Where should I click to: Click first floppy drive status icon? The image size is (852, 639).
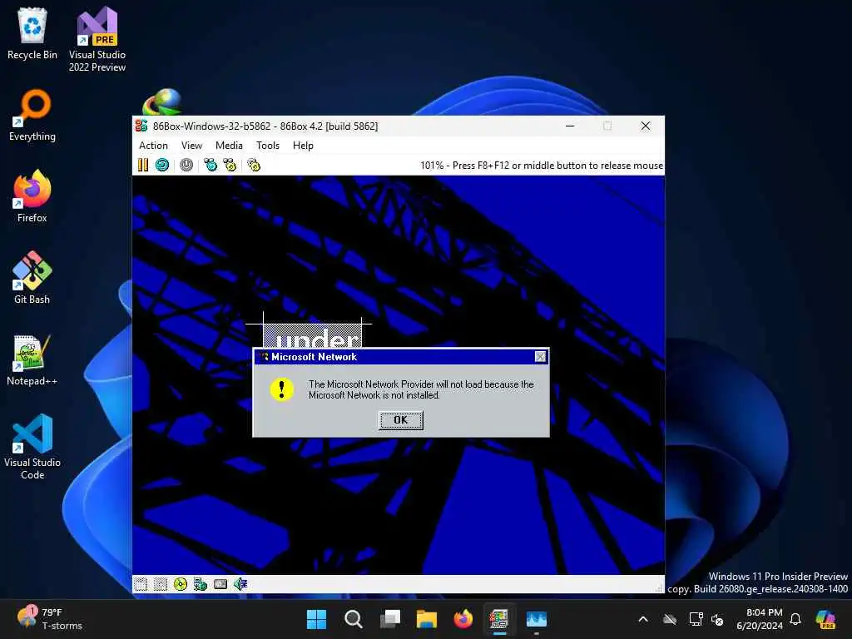(x=141, y=584)
